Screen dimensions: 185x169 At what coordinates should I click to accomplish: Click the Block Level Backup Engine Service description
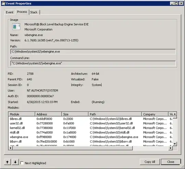pyautogui.click(x=57, y=24)
